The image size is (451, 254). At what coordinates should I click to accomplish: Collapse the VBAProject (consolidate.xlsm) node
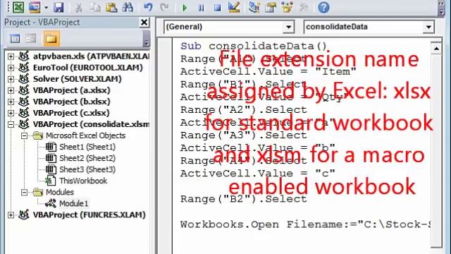[x=11, y=124]
